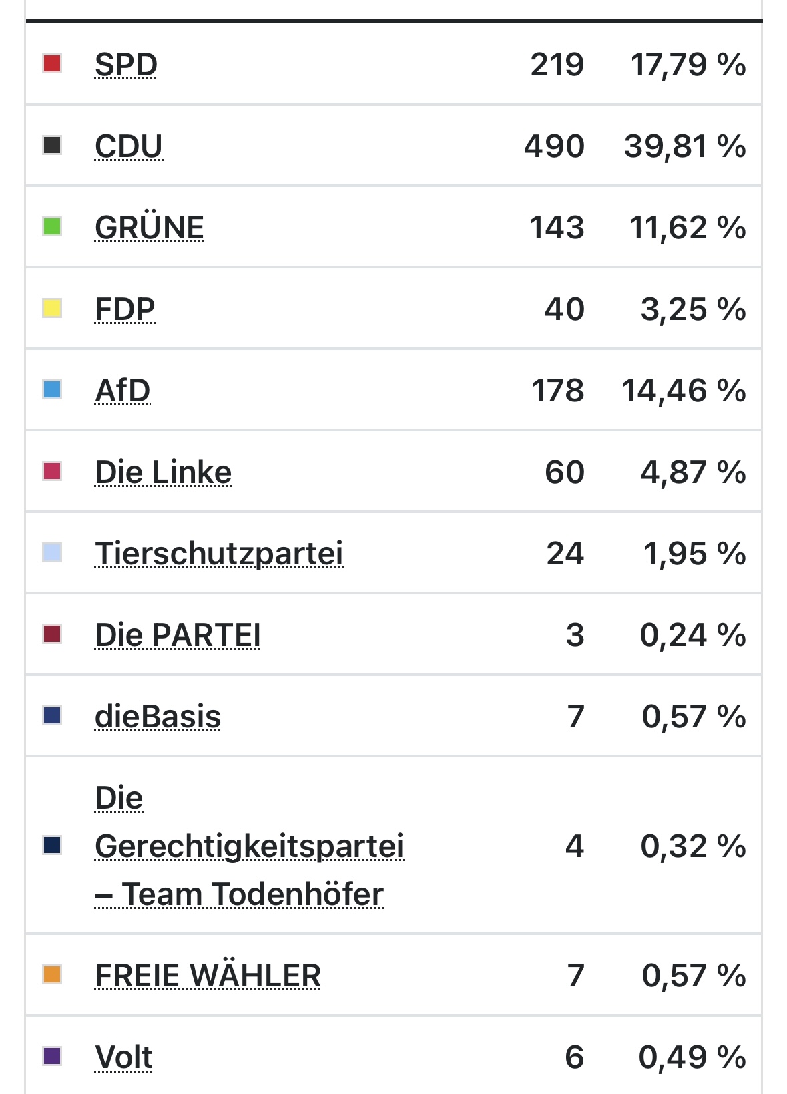787x1094 pixels.
Task: Tap the FREIE WÄHLER link
Action: coord(208,976)
